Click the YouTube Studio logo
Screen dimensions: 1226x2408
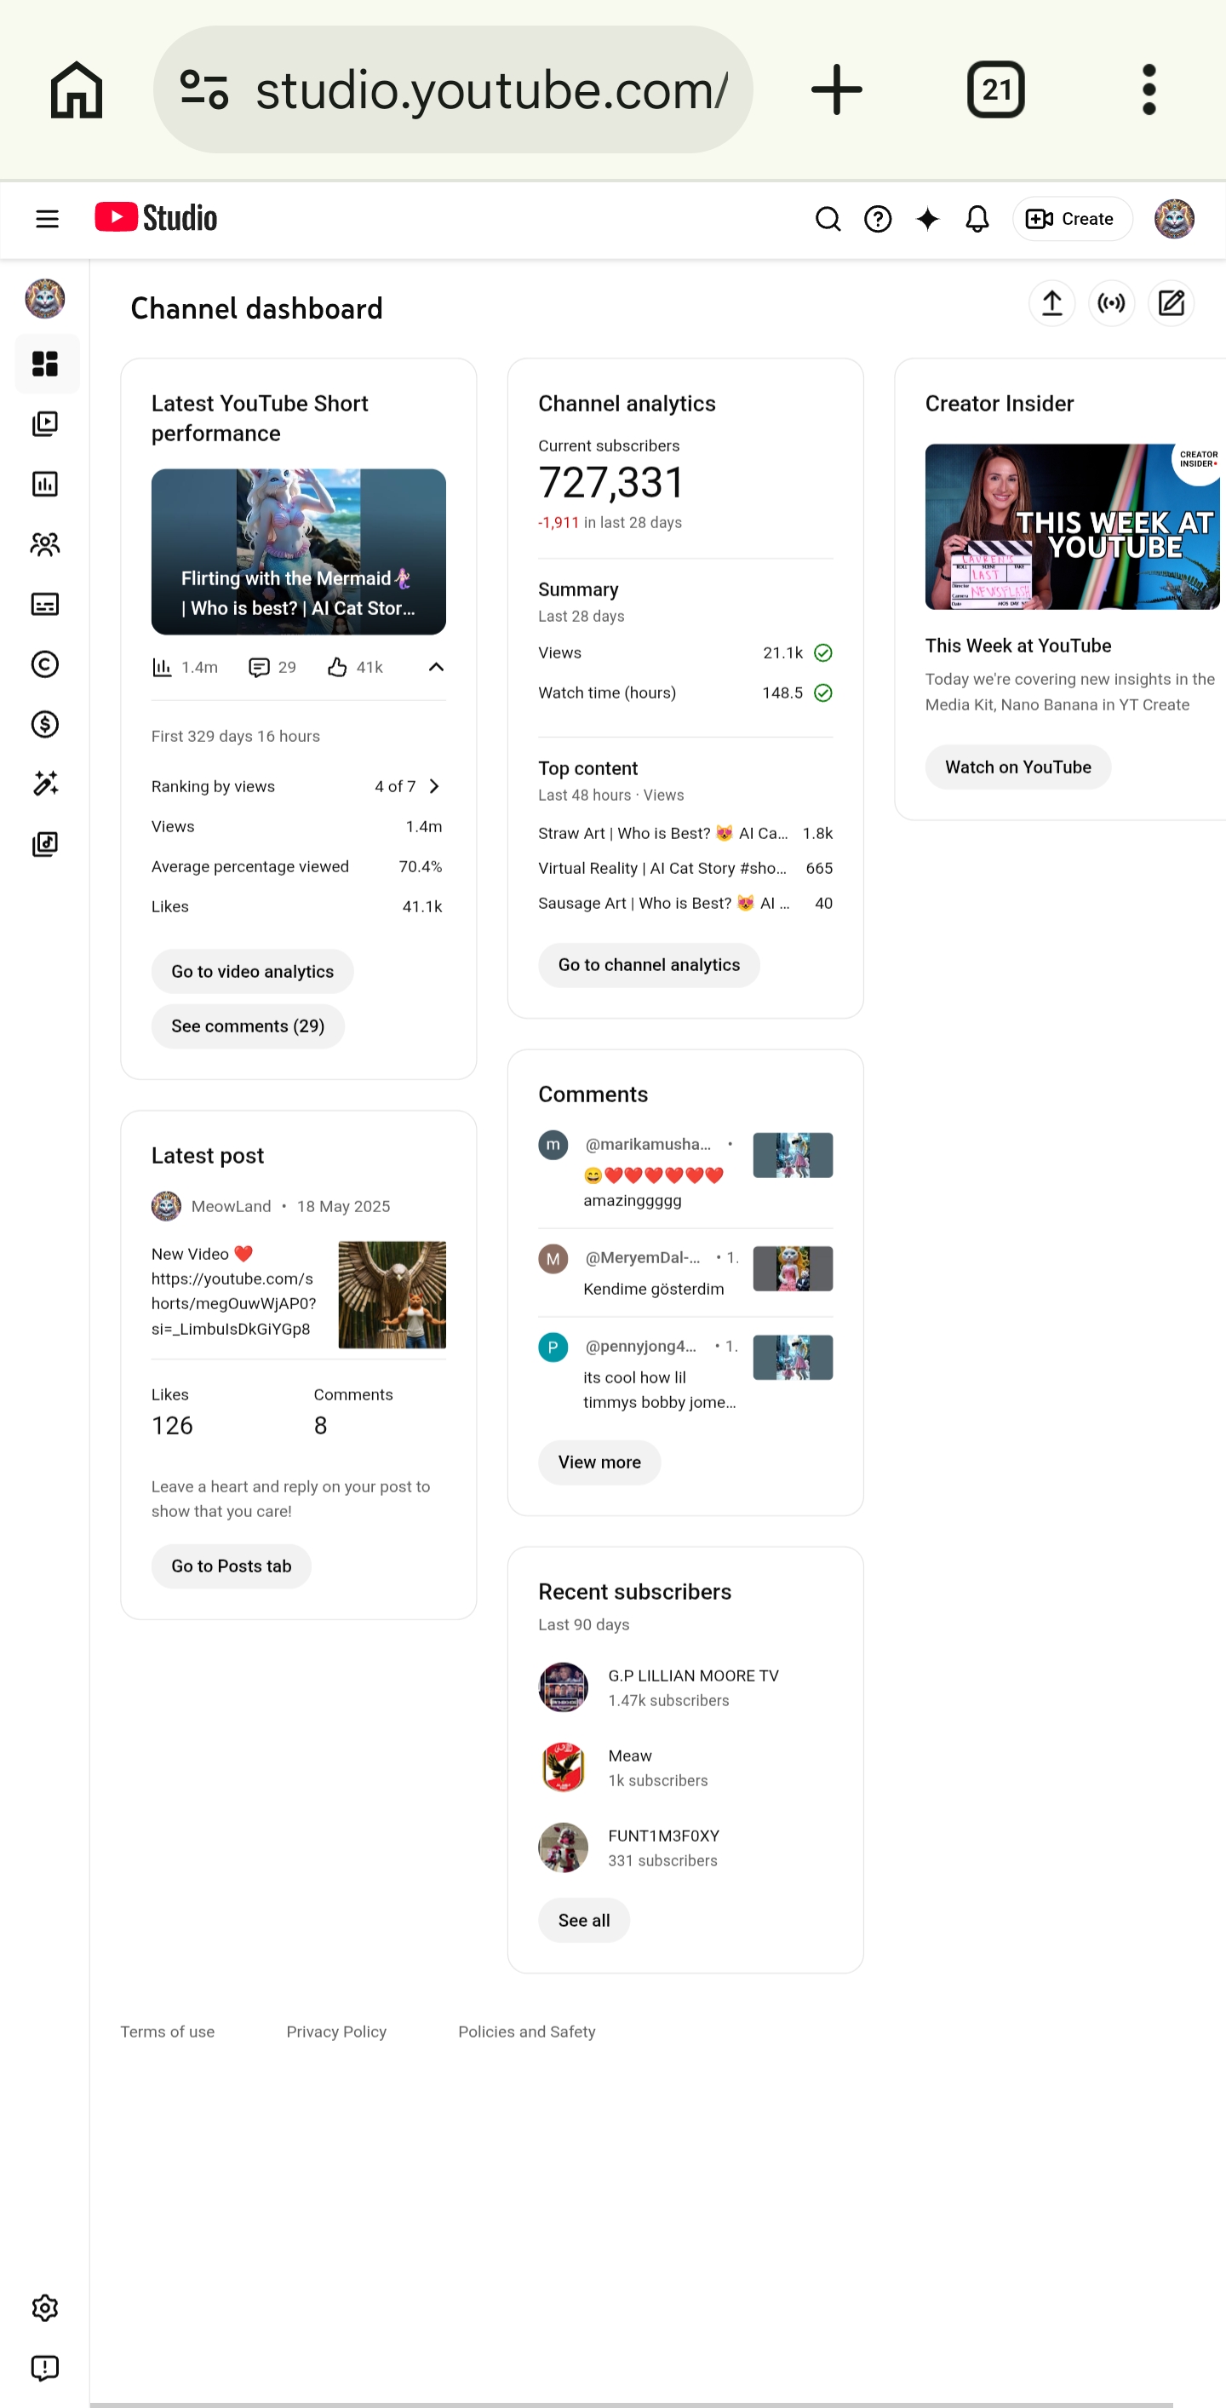156,218
